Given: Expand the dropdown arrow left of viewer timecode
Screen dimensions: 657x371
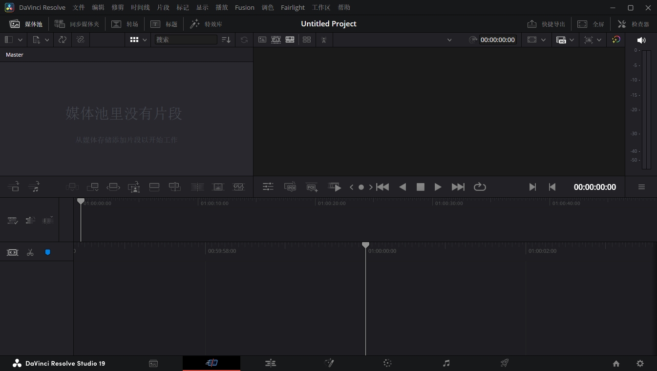Looking at the screenshot, I should (x=449, y=40).
